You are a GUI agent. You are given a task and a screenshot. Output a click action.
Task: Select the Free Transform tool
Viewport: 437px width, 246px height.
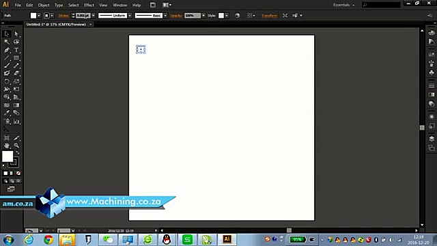(16, 90)
